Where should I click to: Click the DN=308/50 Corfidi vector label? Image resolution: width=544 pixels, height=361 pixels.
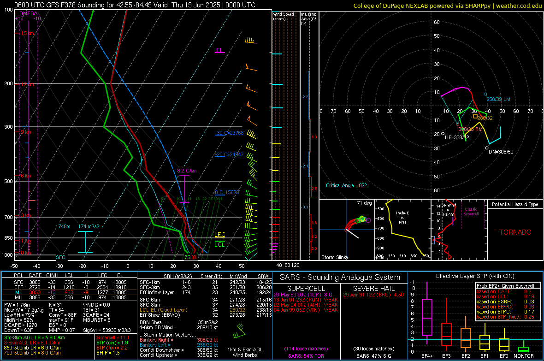tap(501, 152)
